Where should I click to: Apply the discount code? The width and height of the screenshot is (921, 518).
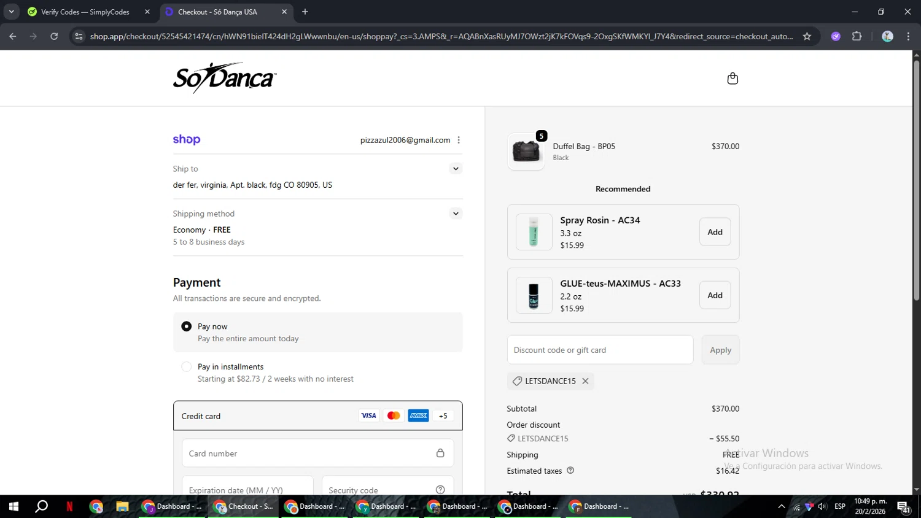[x=720, y=350]
